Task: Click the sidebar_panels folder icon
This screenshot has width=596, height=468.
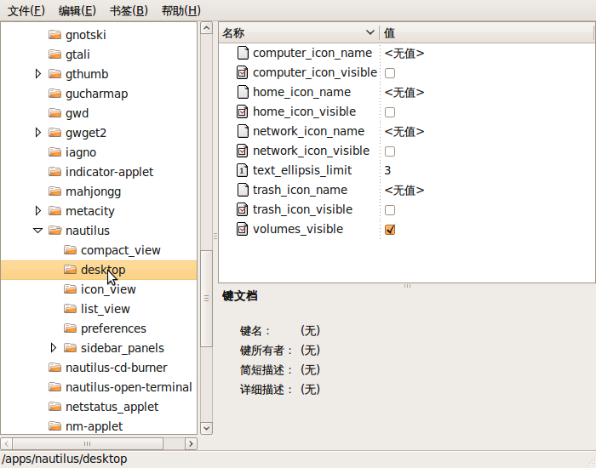Action: [71, 347]
